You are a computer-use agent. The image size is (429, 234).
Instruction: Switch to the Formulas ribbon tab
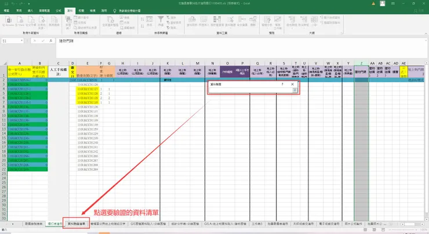tap(59, 10)
